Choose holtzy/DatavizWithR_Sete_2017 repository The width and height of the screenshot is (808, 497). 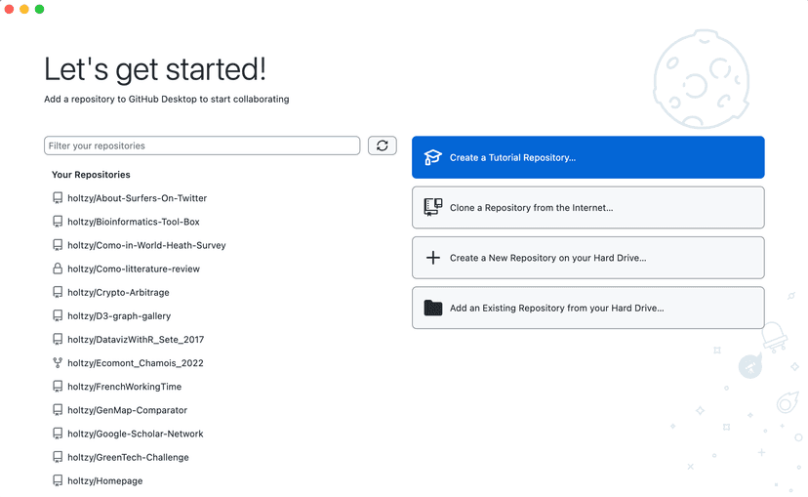(136, 339)
